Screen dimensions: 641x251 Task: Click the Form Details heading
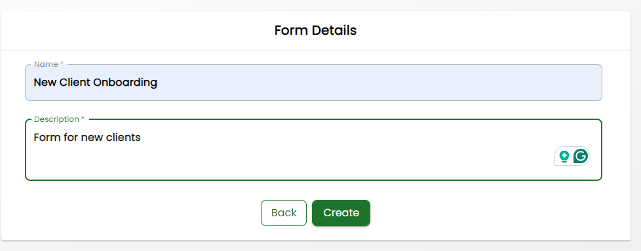315,30
